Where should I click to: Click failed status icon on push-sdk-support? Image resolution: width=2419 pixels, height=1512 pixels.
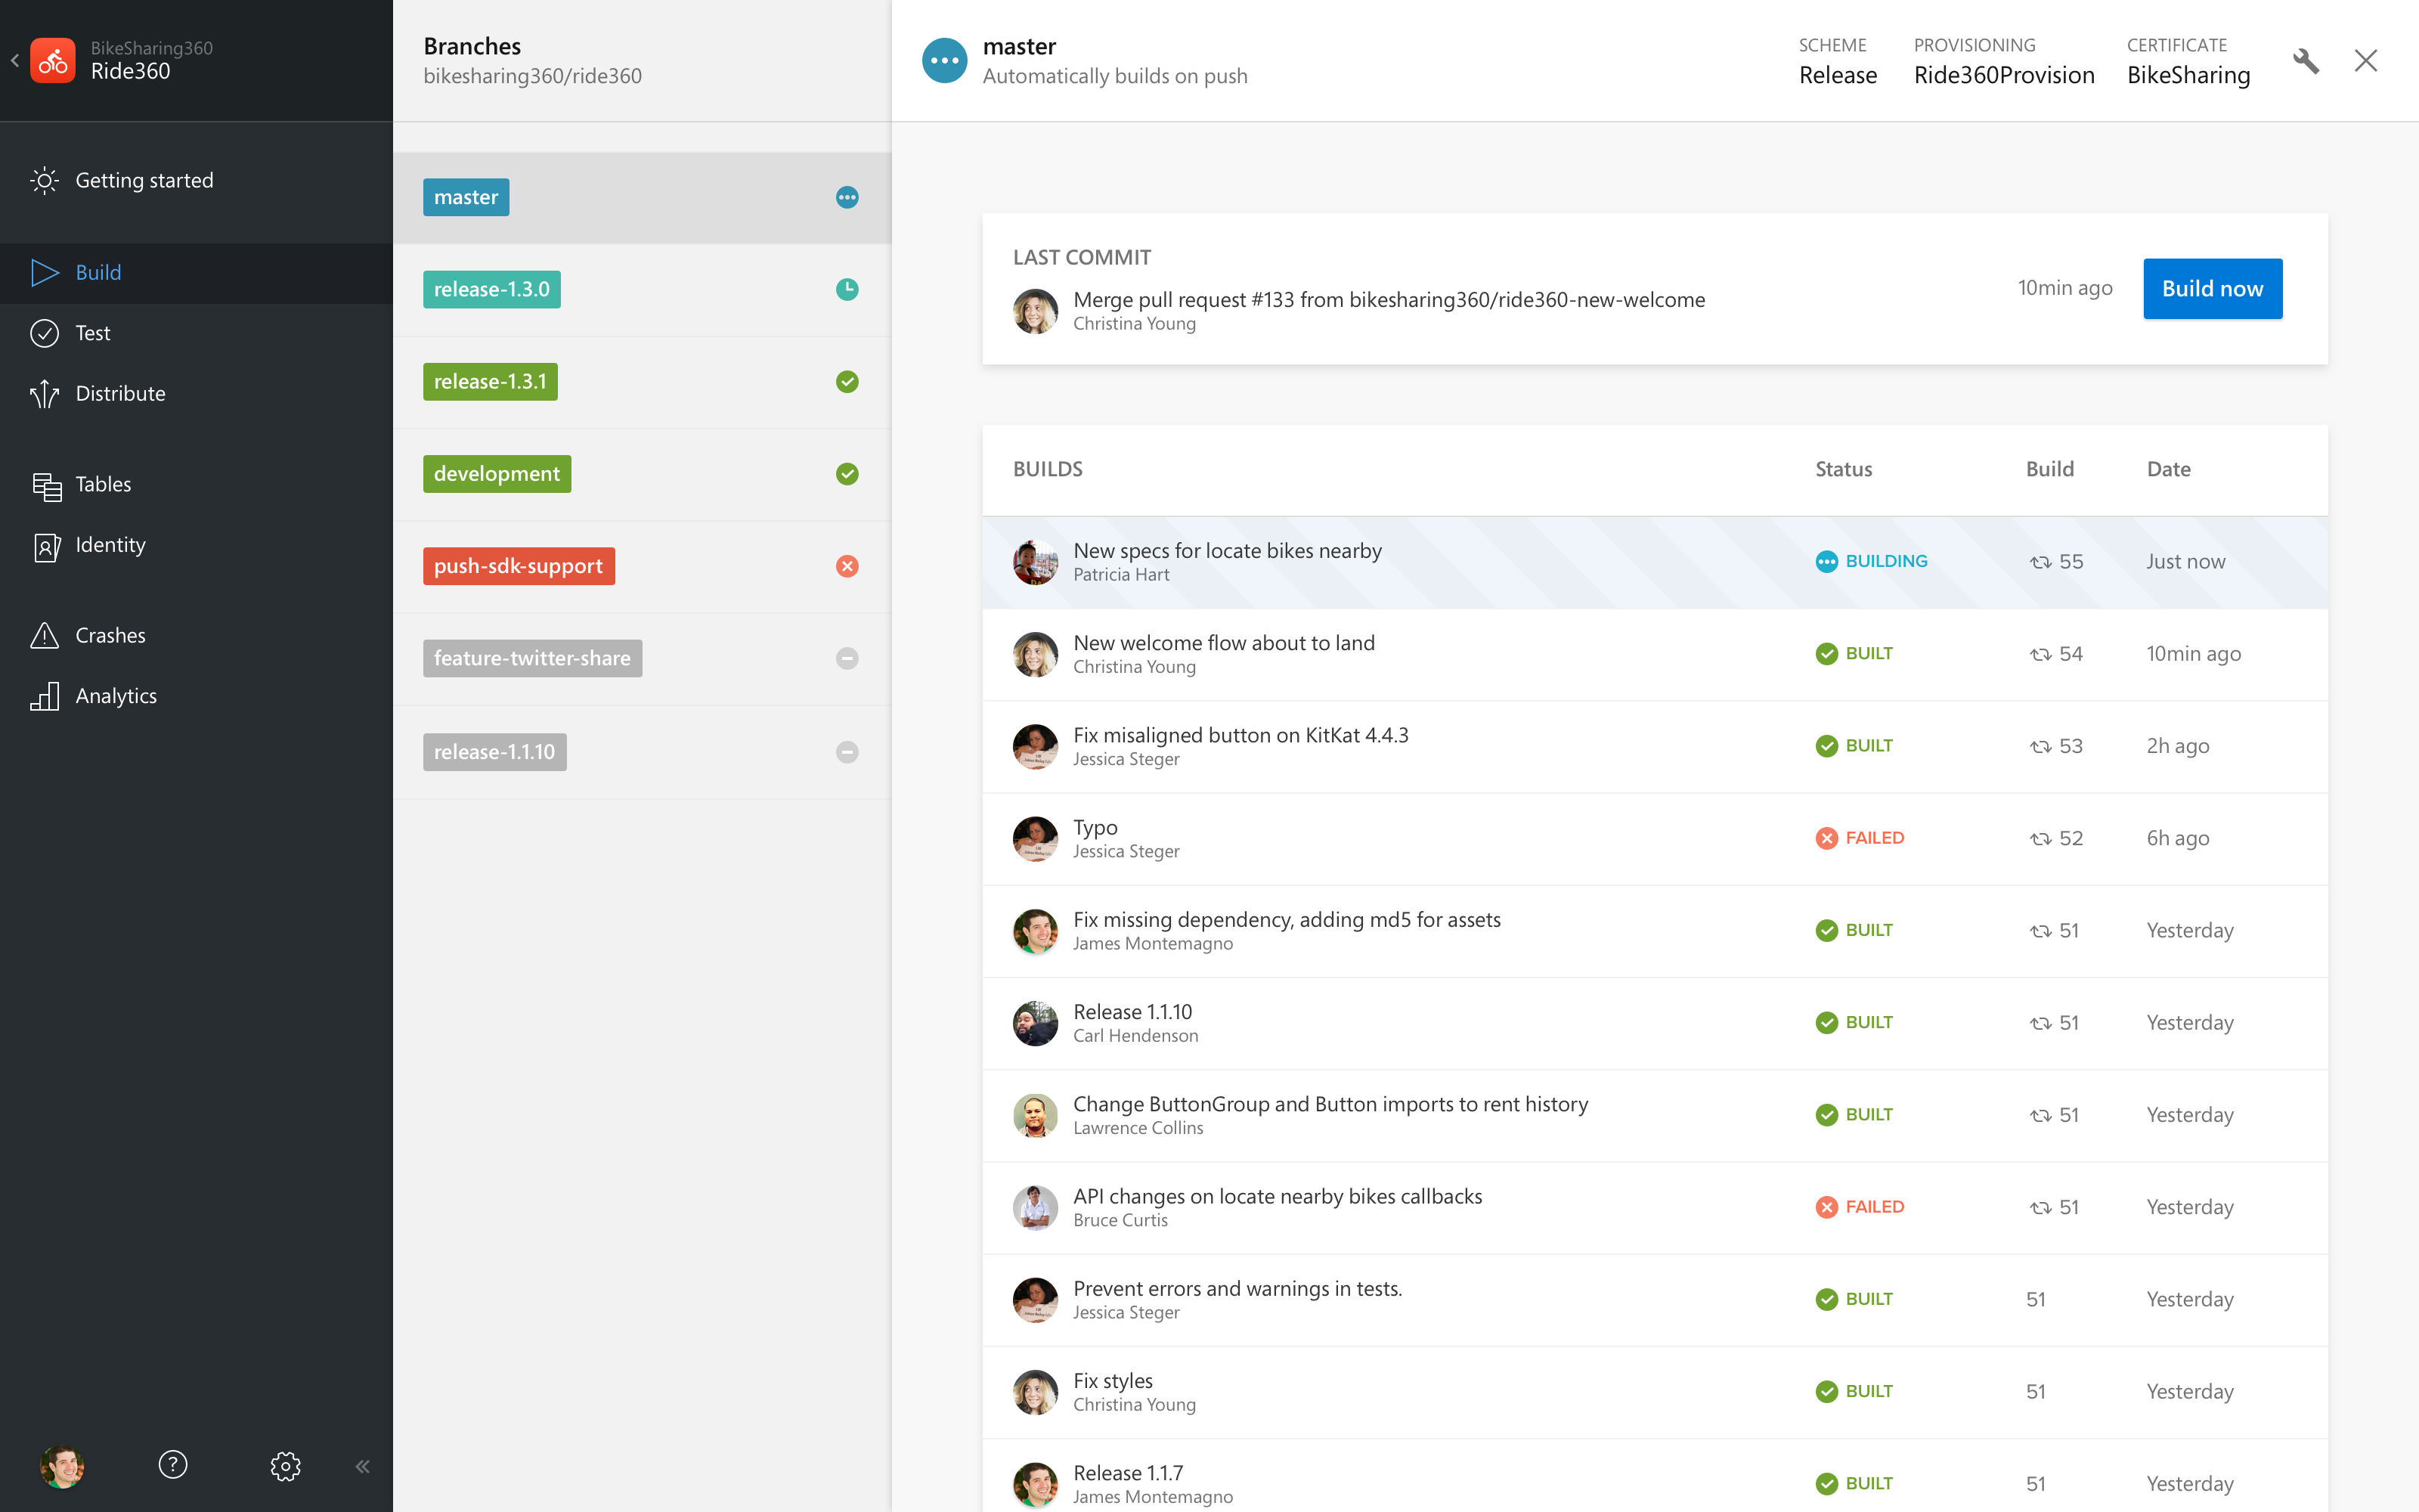point(847,566)
